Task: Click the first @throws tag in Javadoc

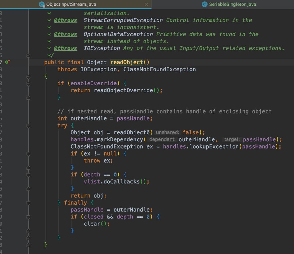Action: point(65,20)
